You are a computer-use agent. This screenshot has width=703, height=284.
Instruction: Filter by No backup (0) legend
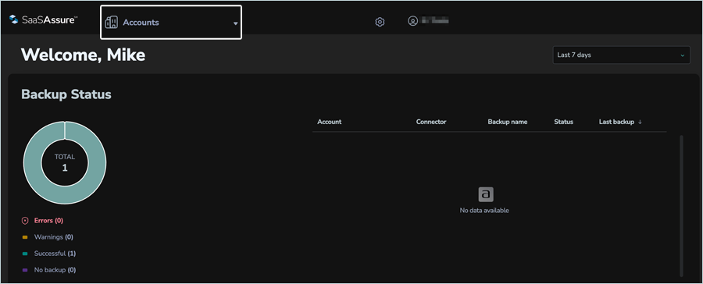[55, 270]
